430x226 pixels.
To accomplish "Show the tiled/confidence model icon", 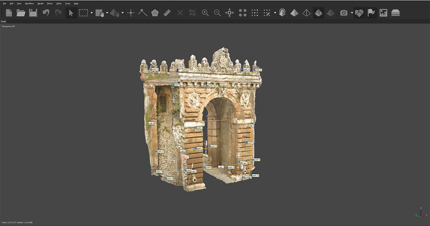I will coord(282,13).
